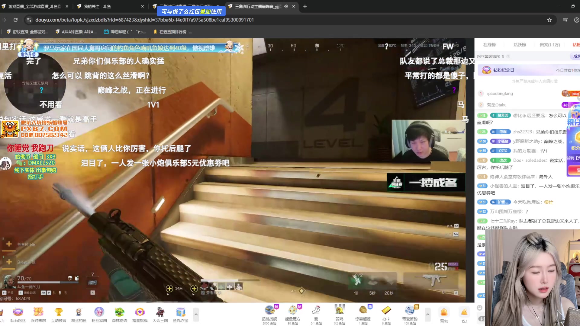Send the 弱鸡 gift
580x326 pixels.
(340, 314)
